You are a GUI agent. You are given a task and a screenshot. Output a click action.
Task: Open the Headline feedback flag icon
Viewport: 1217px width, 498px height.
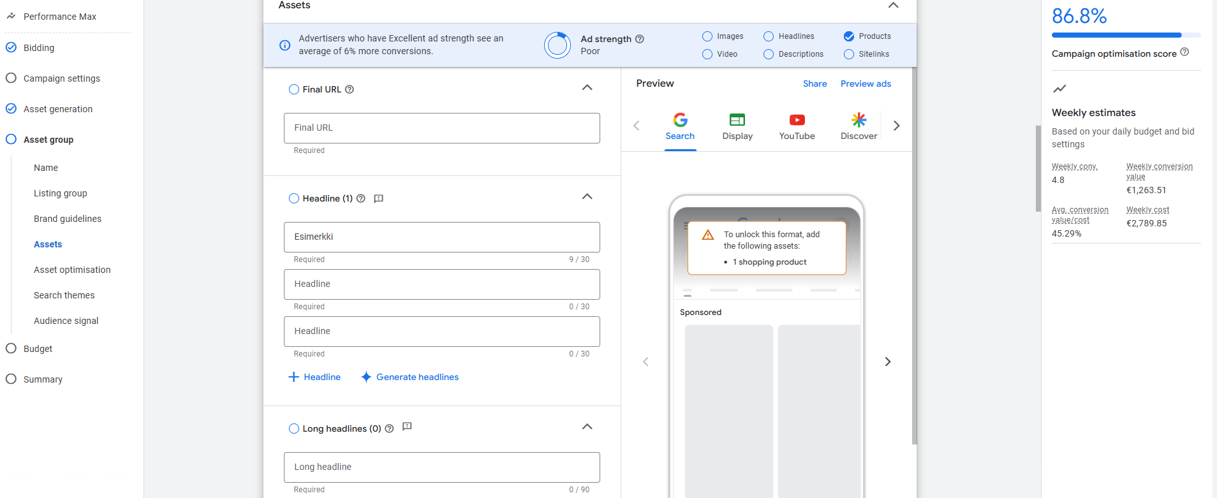[378, 198]
